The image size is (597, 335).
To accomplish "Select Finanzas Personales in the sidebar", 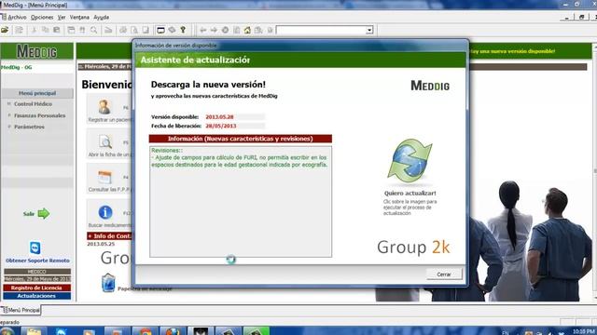I will point(39,115).
